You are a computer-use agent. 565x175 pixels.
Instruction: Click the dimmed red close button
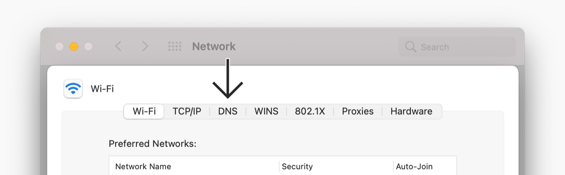click(59, 46)
